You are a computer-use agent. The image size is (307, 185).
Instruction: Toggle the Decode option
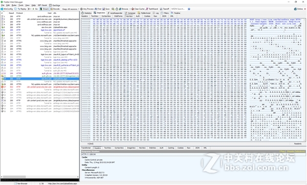(55, 9)
